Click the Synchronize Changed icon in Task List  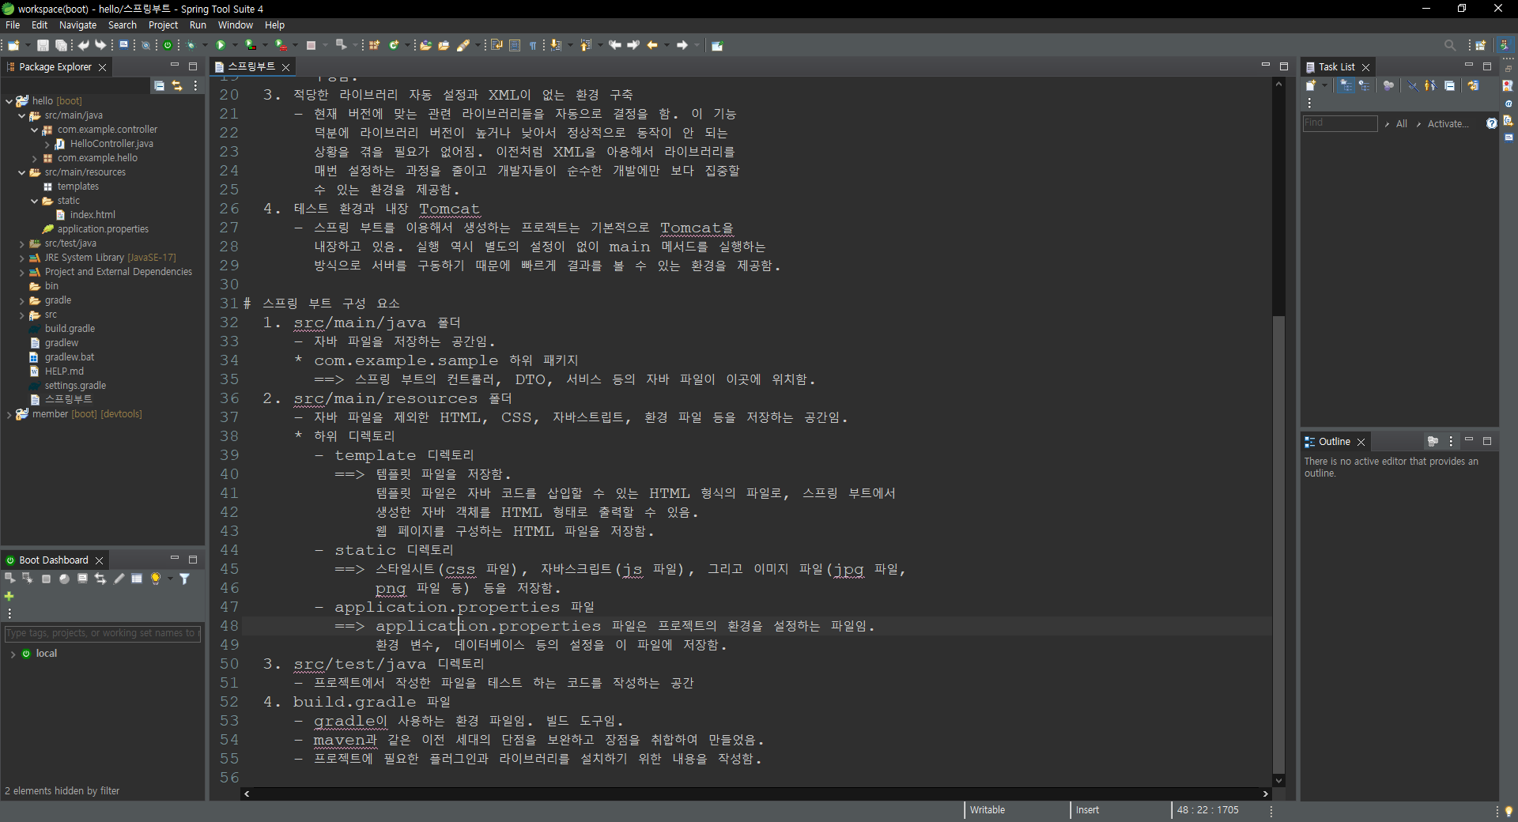(x=1473, y=85)
